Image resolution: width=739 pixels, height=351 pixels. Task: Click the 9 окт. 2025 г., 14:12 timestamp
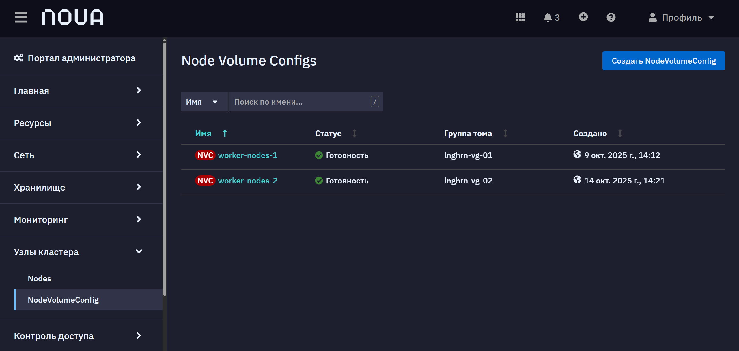coord(622,155)
